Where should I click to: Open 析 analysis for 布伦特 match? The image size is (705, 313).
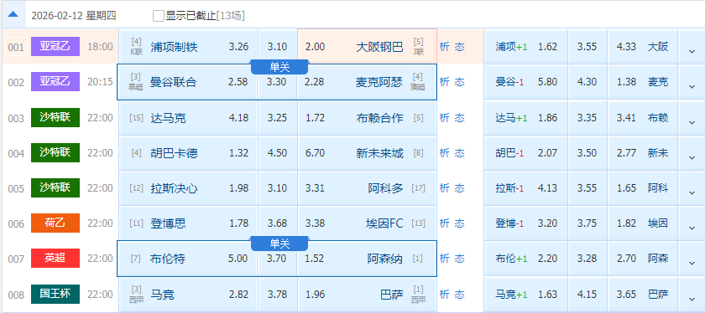click(444, 259)
